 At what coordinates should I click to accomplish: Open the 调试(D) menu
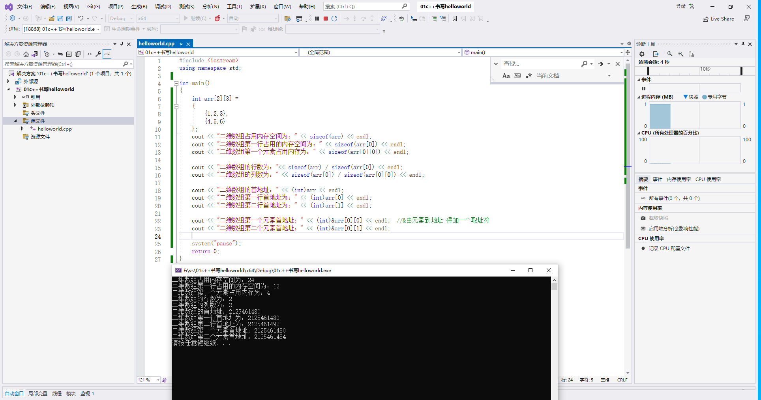pos(163,6)
